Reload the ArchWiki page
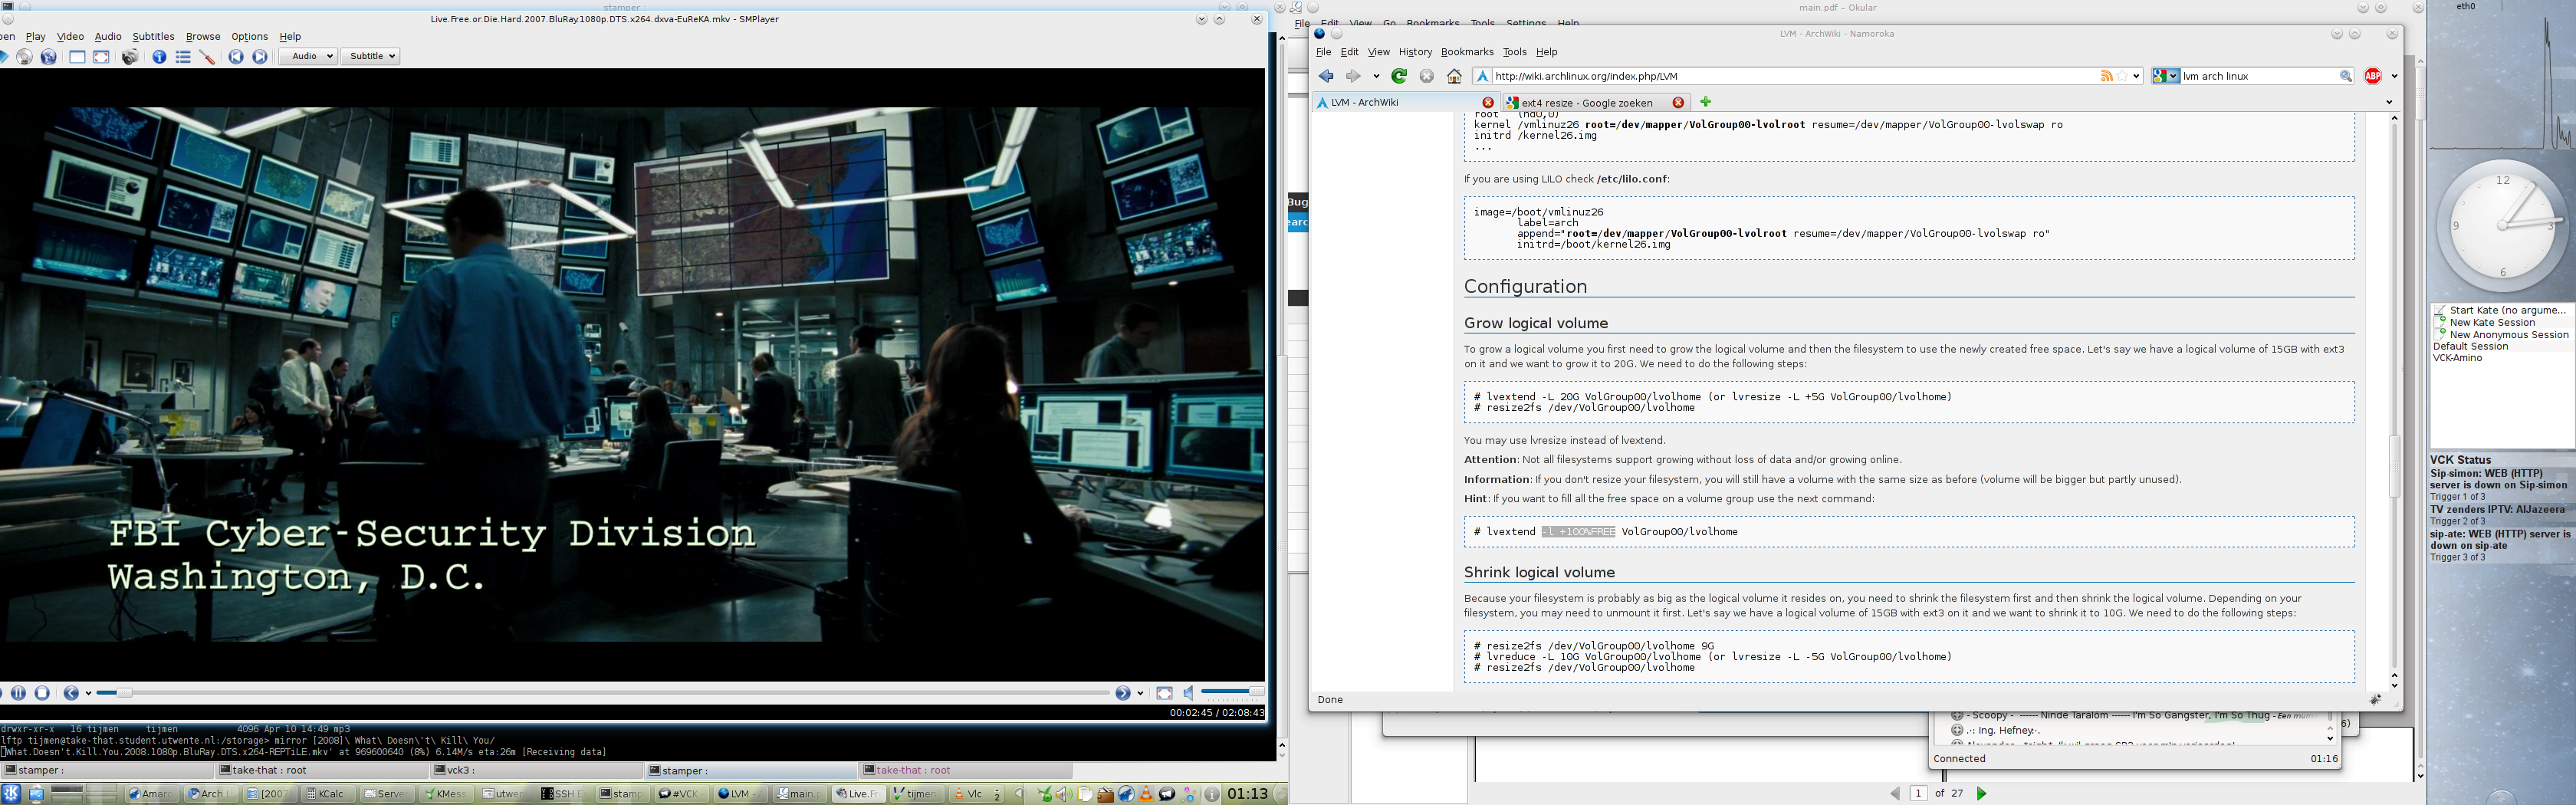This screenshot has width=2576, height=805. click(1400, 76)
